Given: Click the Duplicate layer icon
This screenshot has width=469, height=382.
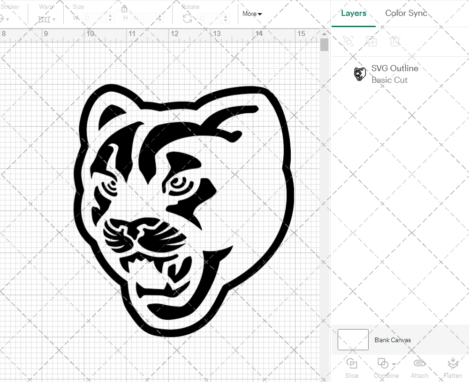Looking at the screenshot, I should click(x=371, y=41).
